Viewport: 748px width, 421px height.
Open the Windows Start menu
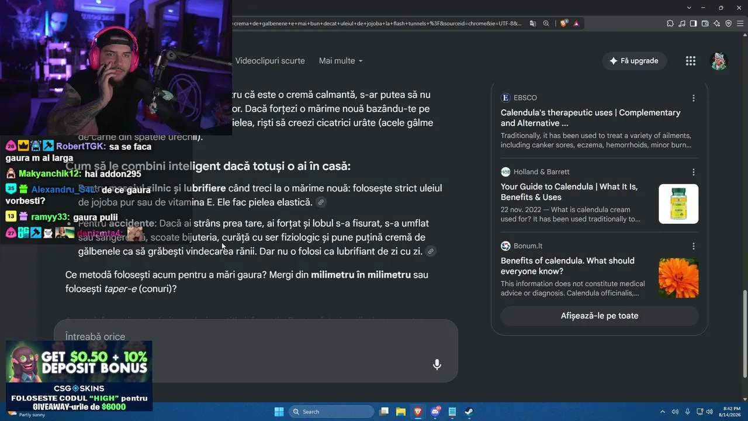[x=279, y=412]
